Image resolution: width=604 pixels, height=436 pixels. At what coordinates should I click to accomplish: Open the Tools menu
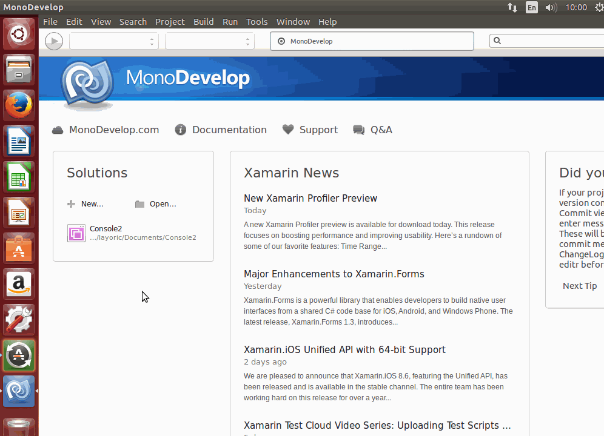(257, 22)
